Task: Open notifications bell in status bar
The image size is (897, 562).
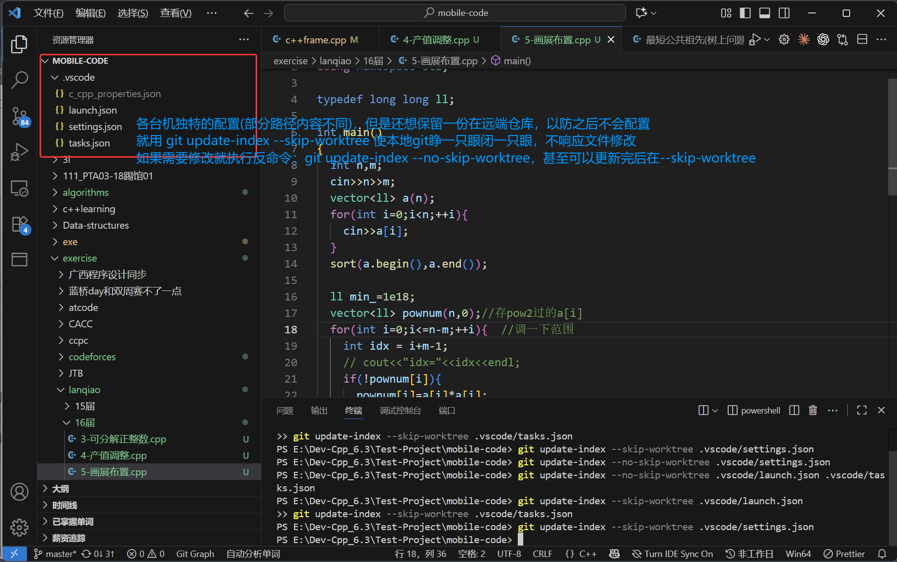Action: (x=882, y=554)
